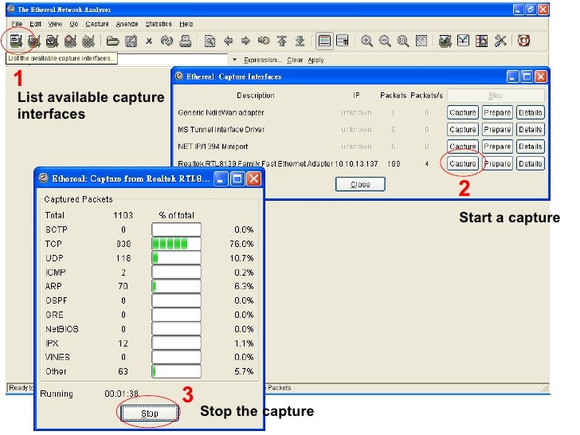Click the Restart capture toolbar icon
The width and height of the screenshot is (580, 435).
[88, 41]
